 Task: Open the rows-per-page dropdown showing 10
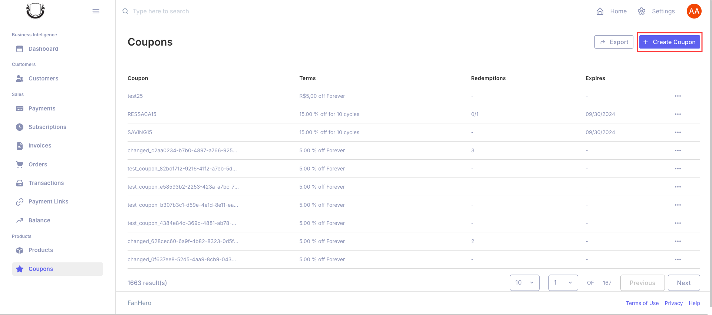coord(525,283)
